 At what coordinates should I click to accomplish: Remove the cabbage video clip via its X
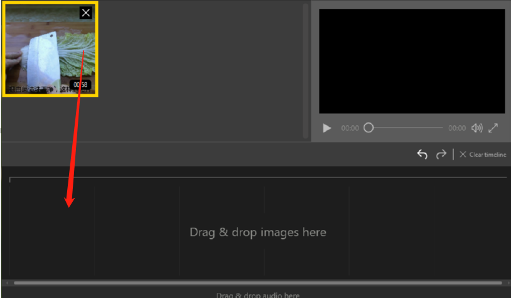tap(86, 13)
